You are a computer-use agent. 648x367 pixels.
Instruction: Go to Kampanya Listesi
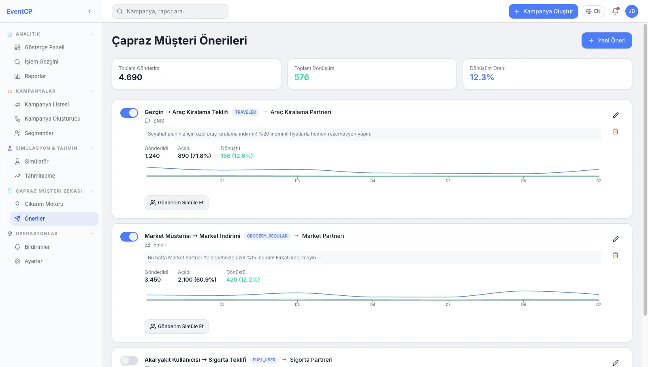(x=54, y=104)
